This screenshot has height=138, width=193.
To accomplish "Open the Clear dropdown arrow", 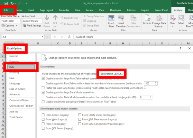I will (172, 26).
